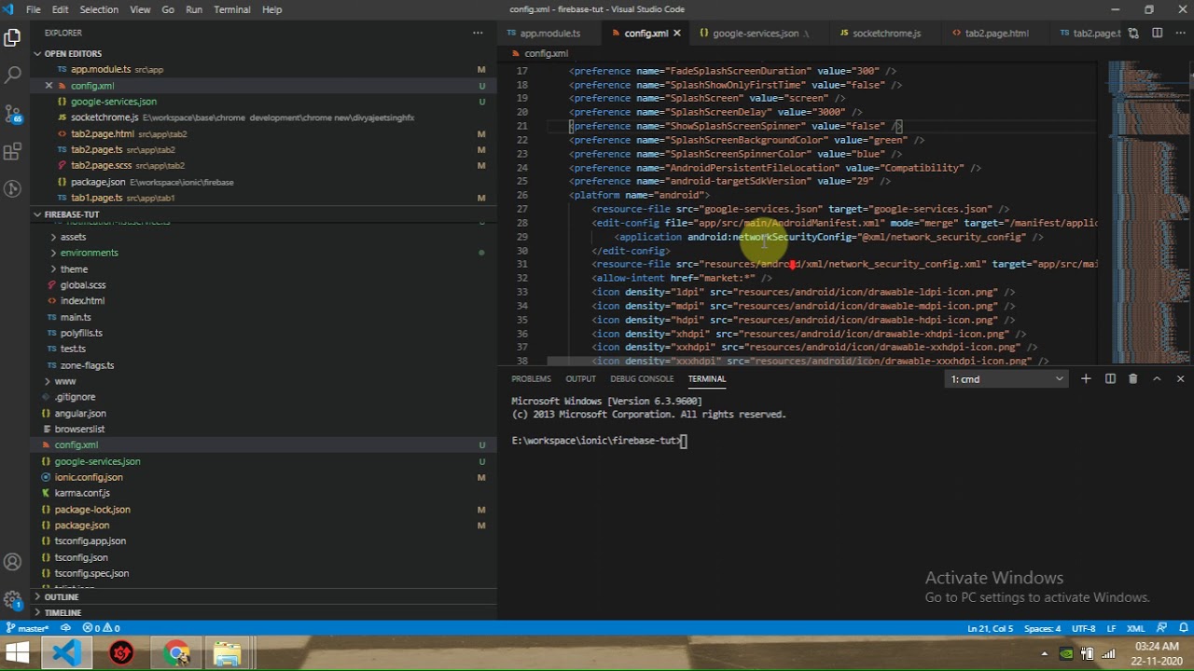Open the Explorer view in activity bar
This screenshot has width=1194, height=671.
coord(13,38)
